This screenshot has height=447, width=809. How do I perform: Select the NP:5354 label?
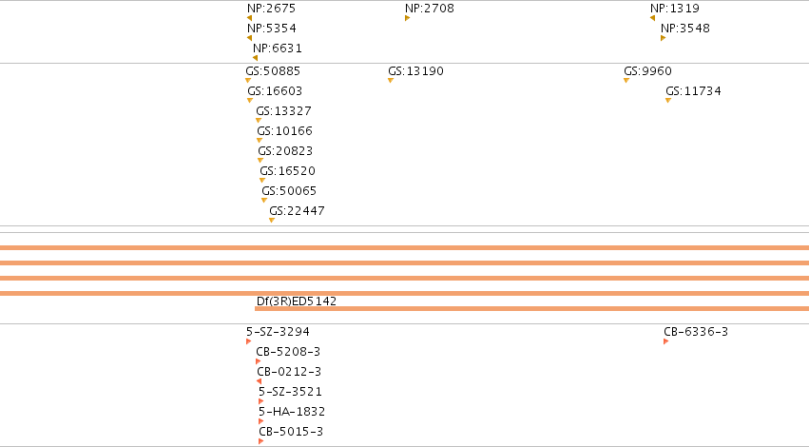272,29
